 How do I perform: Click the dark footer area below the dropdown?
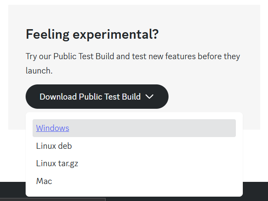255,191
